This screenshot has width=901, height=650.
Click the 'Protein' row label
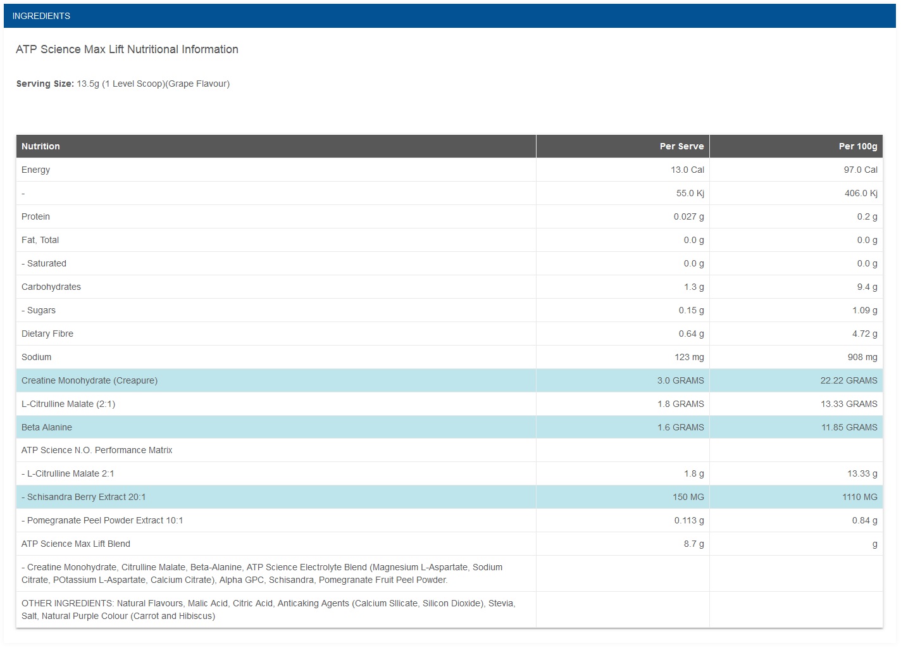(35, 216)
